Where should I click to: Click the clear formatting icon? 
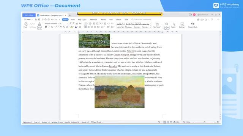coord(77,23)
